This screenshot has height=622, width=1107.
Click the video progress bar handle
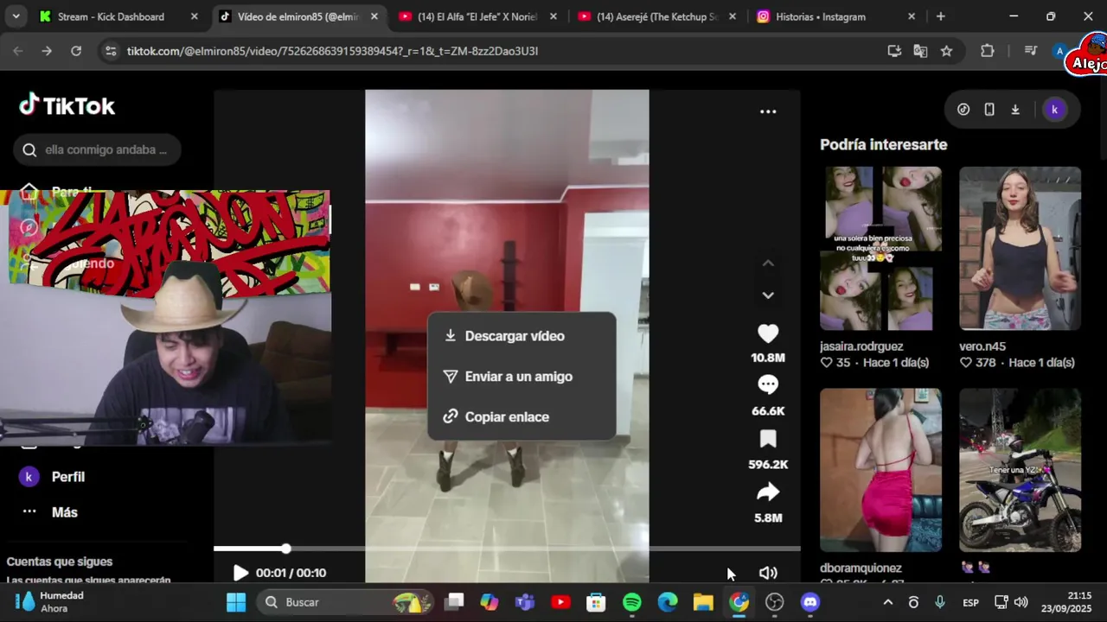click(285, 549)
